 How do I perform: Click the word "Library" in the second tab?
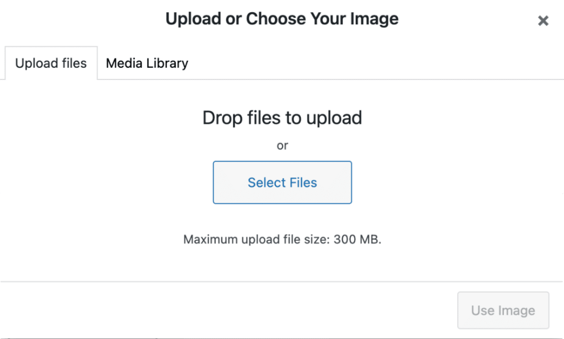point(167,63)
